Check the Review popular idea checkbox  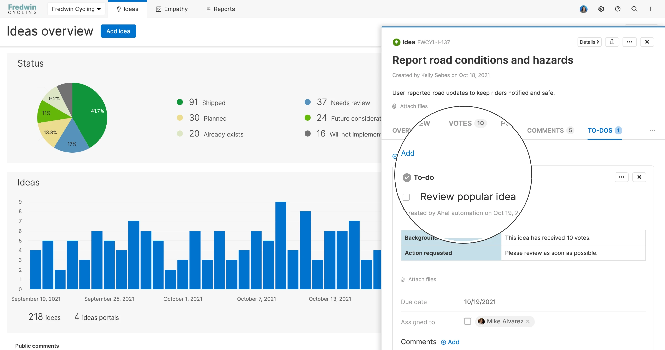point(406,197)
